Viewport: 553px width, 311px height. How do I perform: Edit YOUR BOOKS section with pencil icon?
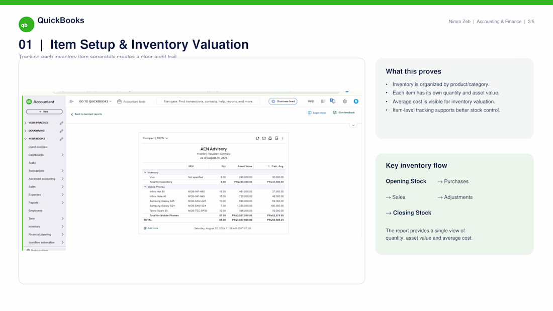tap(61, 139)
